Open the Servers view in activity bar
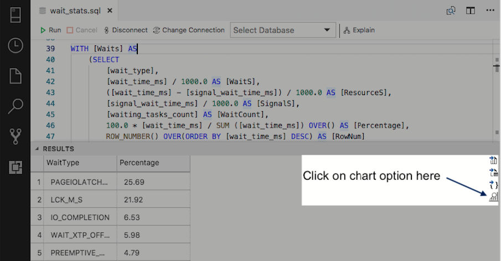This screenshot has width=501, height=261. [x=15, y=15]
